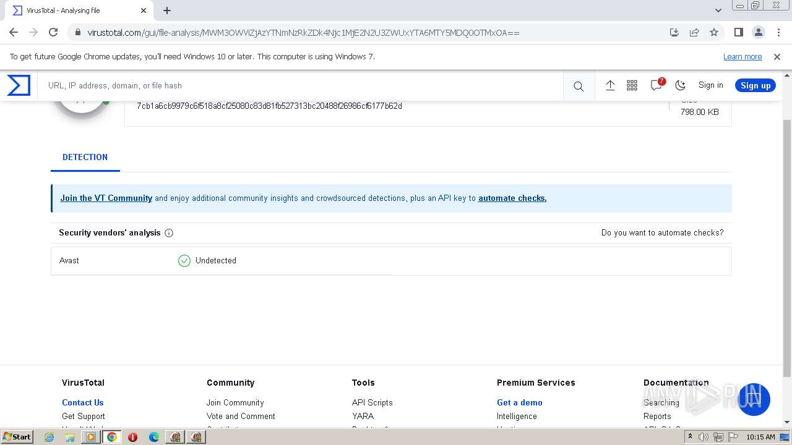Open the Join the VT Community link
The width and height of the screenshot is (792, 445).
tap(106, 198)
